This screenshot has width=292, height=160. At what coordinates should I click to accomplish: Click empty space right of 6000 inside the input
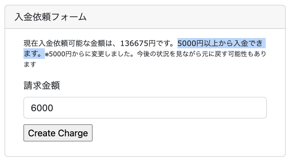click(171, 108)
